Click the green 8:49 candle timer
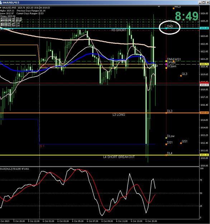Screen dimensions: 210x224 point(187,16)
